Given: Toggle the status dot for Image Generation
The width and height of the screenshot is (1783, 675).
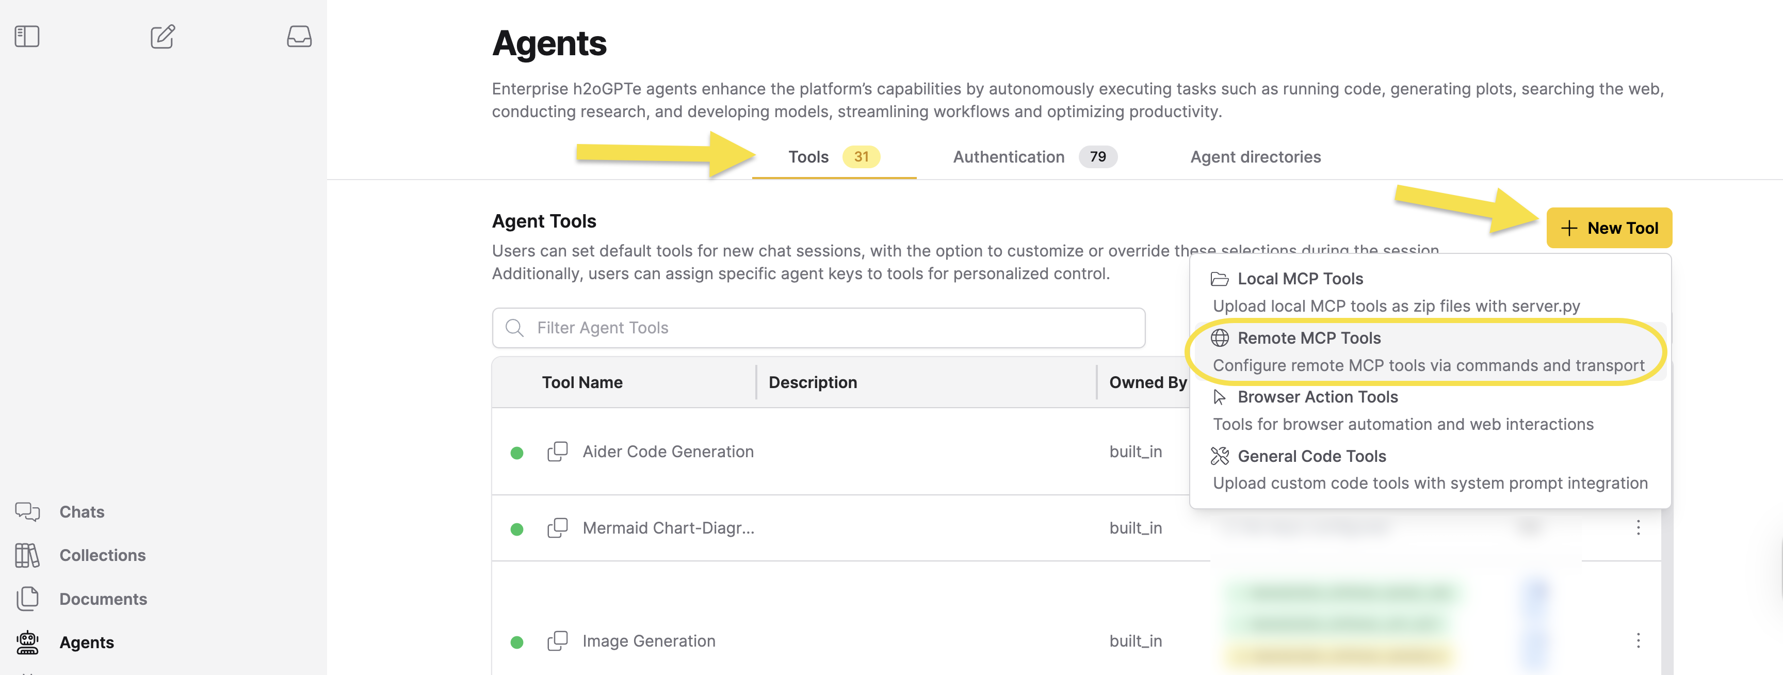Looking at the screenshot, I should (x=517, y=641).
